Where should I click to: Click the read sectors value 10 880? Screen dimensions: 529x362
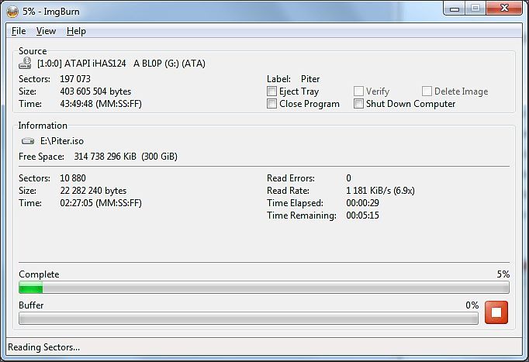(x=73, y=178)
